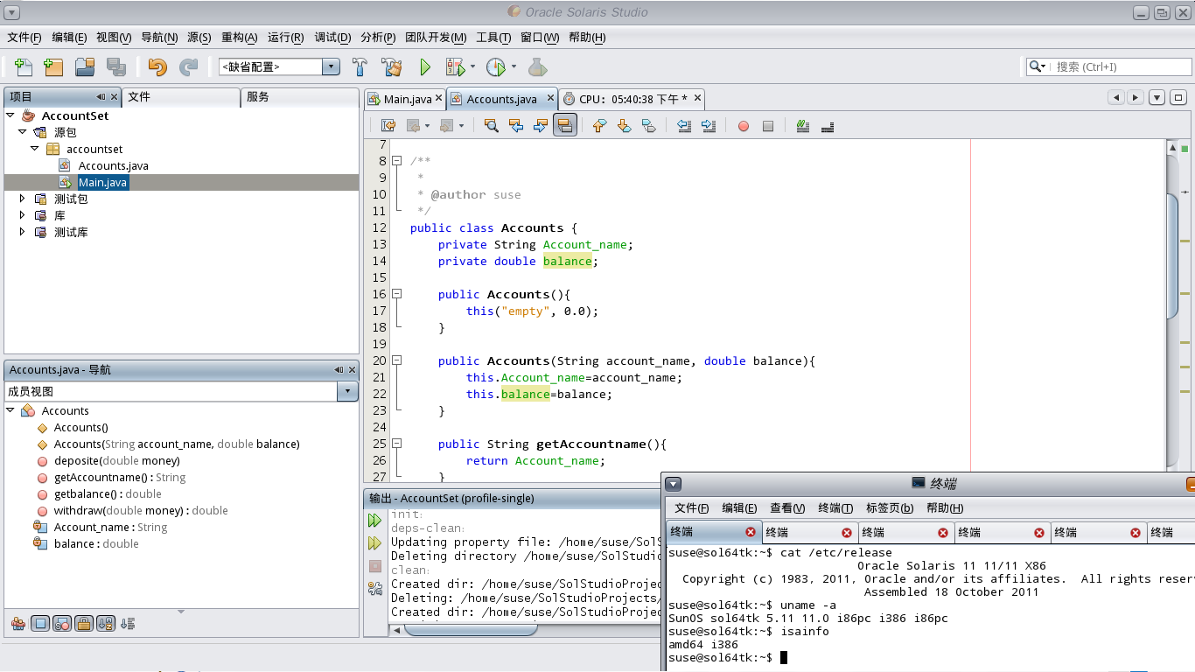Click the Profile Project clock icon
This screenshot has width=1195, height=672.
click(496, 66)
